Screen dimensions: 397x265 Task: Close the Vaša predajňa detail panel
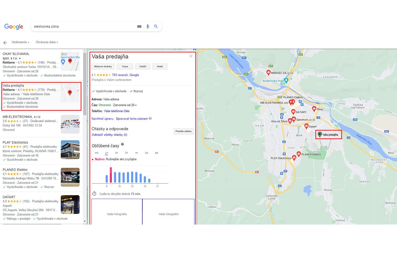point(191,56)
